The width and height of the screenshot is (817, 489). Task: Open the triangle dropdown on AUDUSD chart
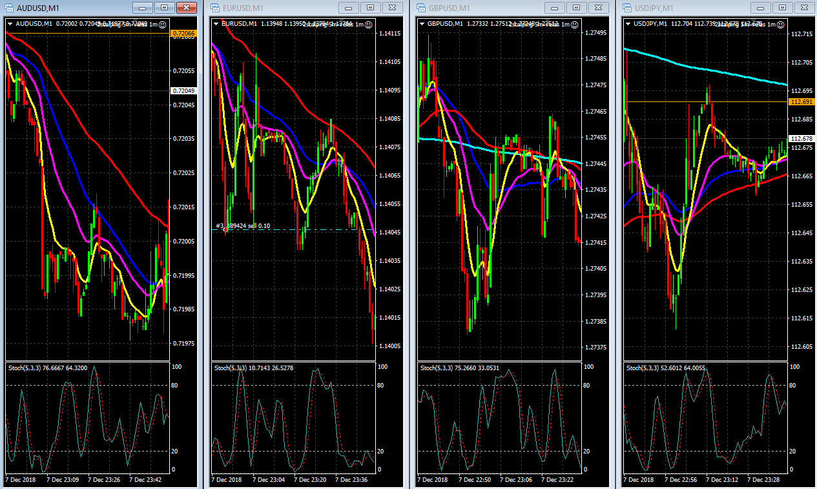[10, 24]
